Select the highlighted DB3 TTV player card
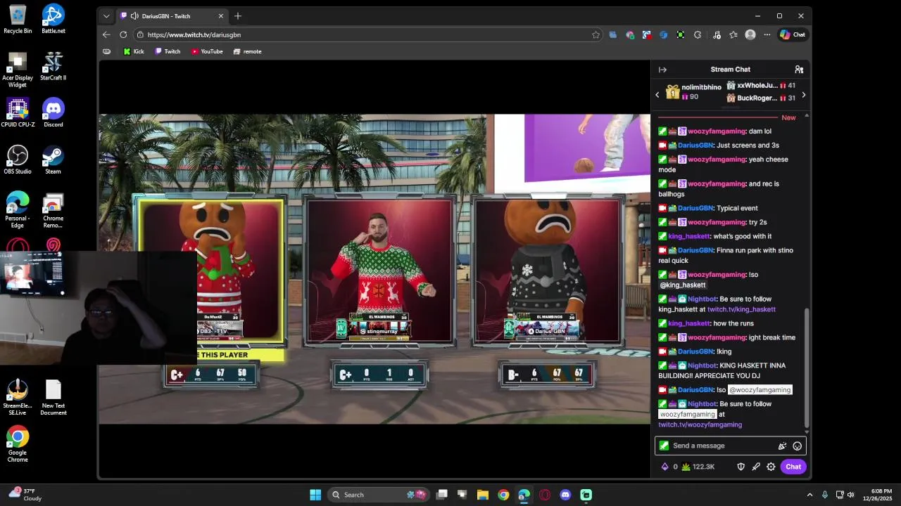The width and height of the screenshot is (901, 506). (211, 273)
